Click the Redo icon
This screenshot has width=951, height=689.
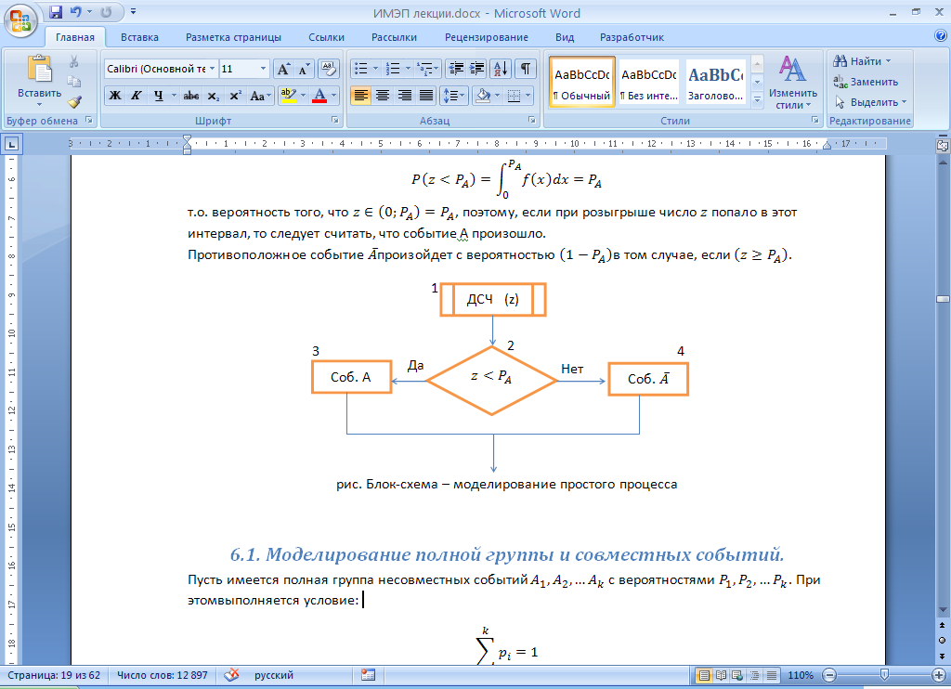pos(106,12)
